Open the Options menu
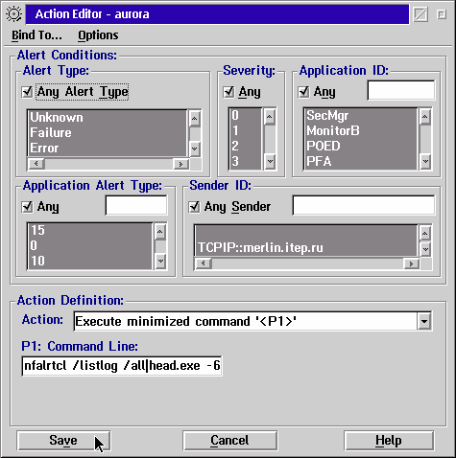The height and width of the screenshot is (458, 456). click(x=98, y=35)
